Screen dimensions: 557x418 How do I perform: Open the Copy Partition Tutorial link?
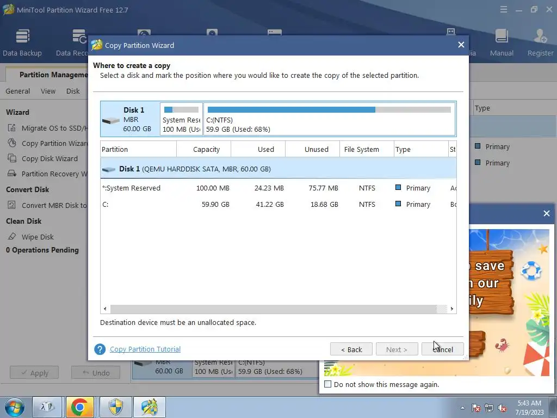click(145, 349)
